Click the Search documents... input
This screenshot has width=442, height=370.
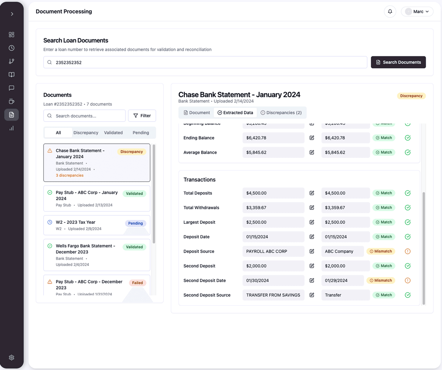[84, 116]
